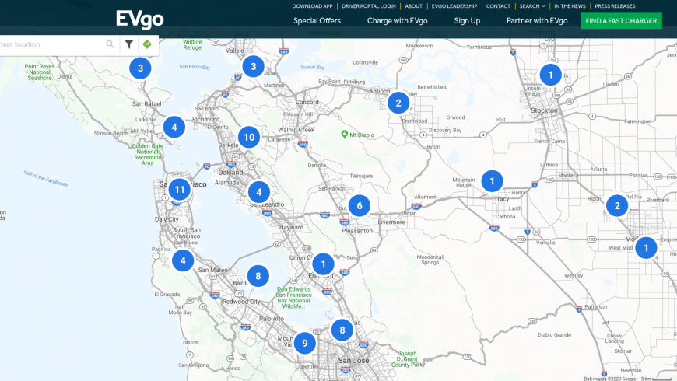Click the Palo Alto map label
The width and height of the screenshot is (677, 381).
point(272,319)
